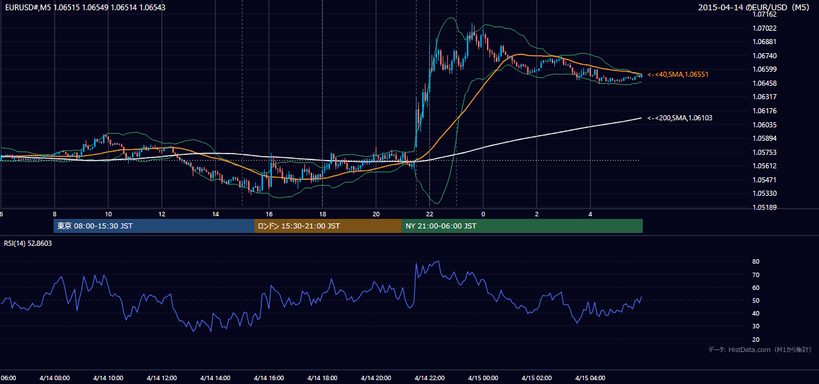The height and width of the screenshot is (384, 819).
Task: Click the 4/14 14:00 bottom time label
Action: coord(215,378)
